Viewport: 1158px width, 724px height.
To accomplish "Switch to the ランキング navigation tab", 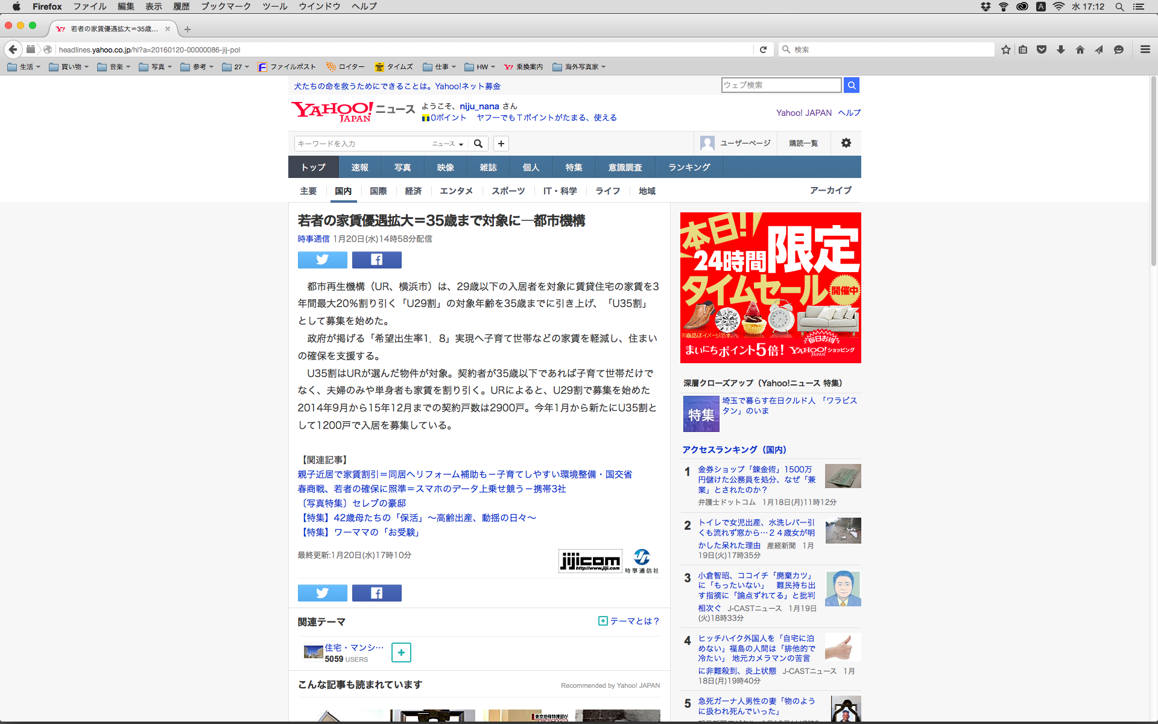I will click(x=689, y=167).
